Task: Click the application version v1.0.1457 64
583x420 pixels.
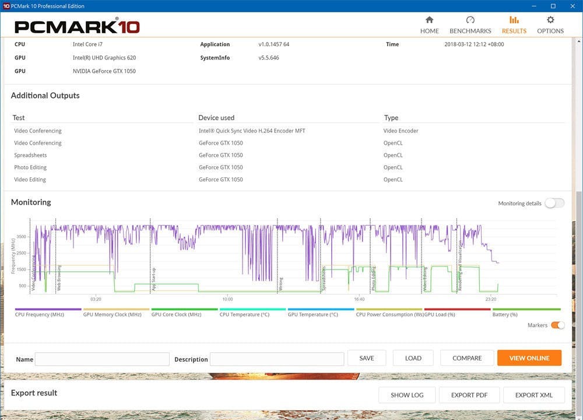Action: [x=274, y=44]
